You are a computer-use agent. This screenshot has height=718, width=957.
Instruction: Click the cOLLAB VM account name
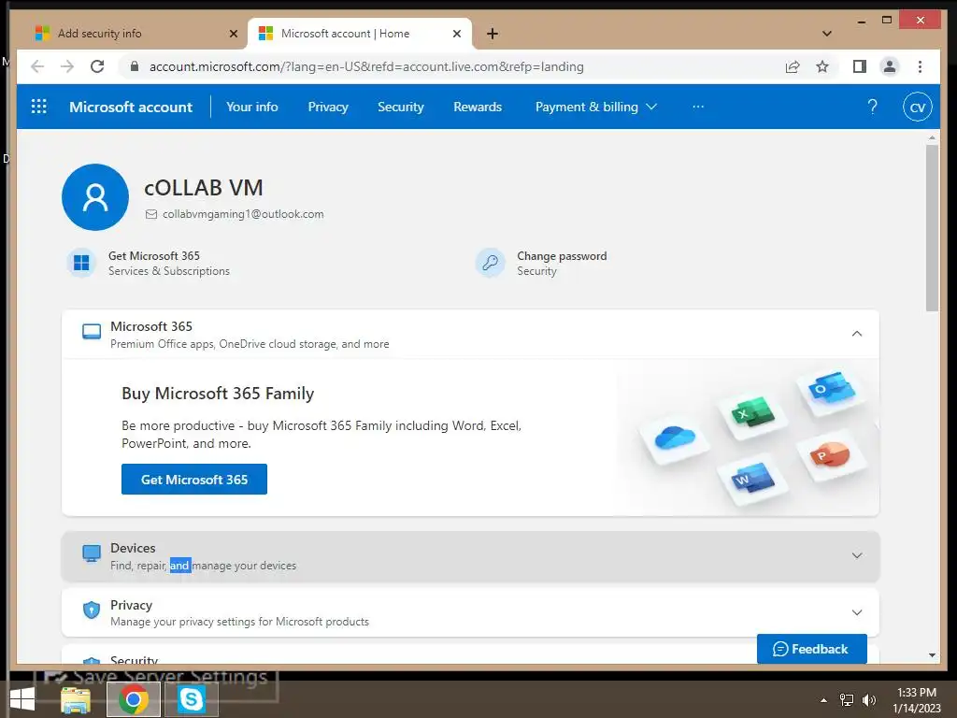click(203, 187)
